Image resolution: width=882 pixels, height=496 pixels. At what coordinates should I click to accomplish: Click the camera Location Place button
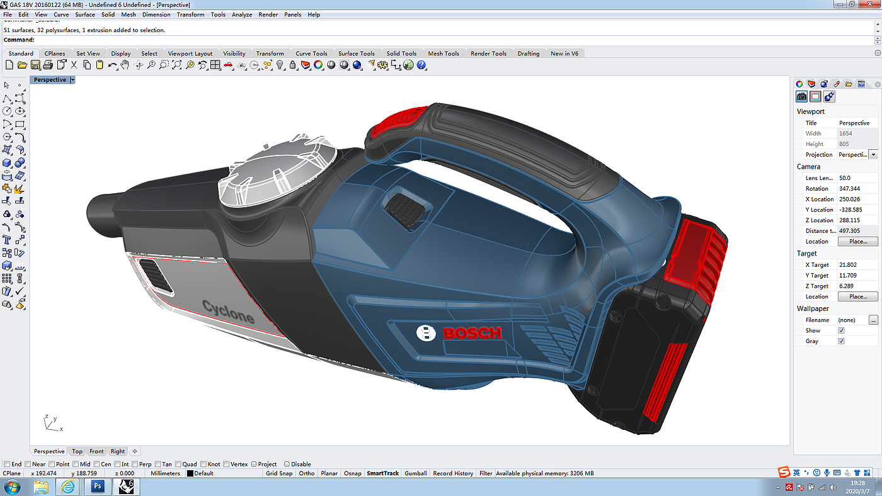[857, 242]
